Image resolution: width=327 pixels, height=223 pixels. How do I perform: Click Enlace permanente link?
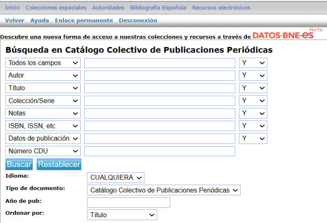[84, 20]
